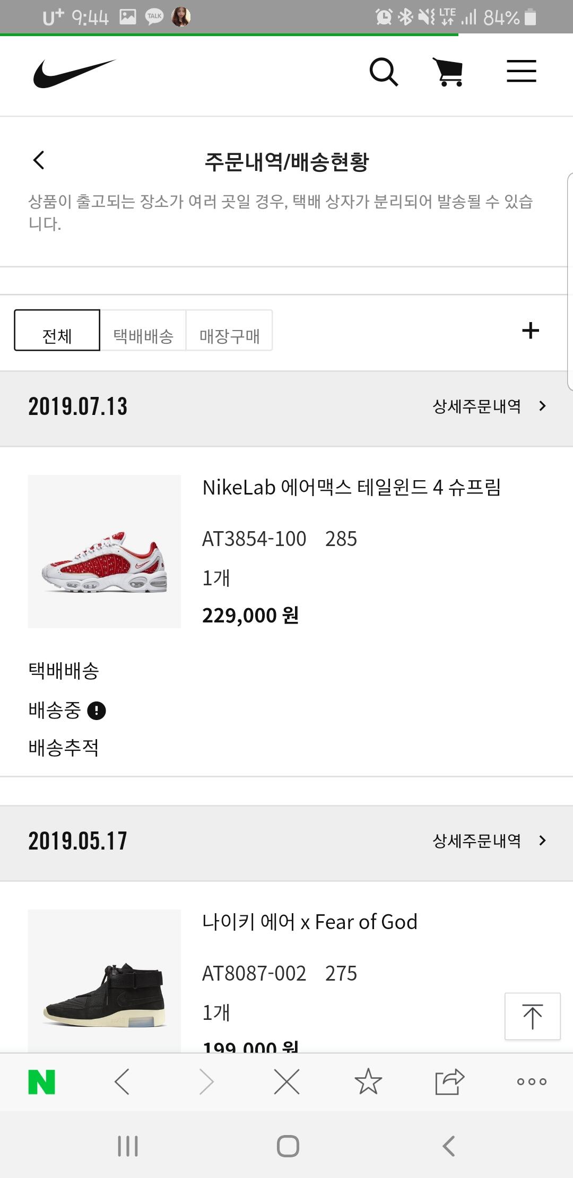573x1178 pixels.
Task: Open the three-dots more options menu
Action: coord(532,1082)
